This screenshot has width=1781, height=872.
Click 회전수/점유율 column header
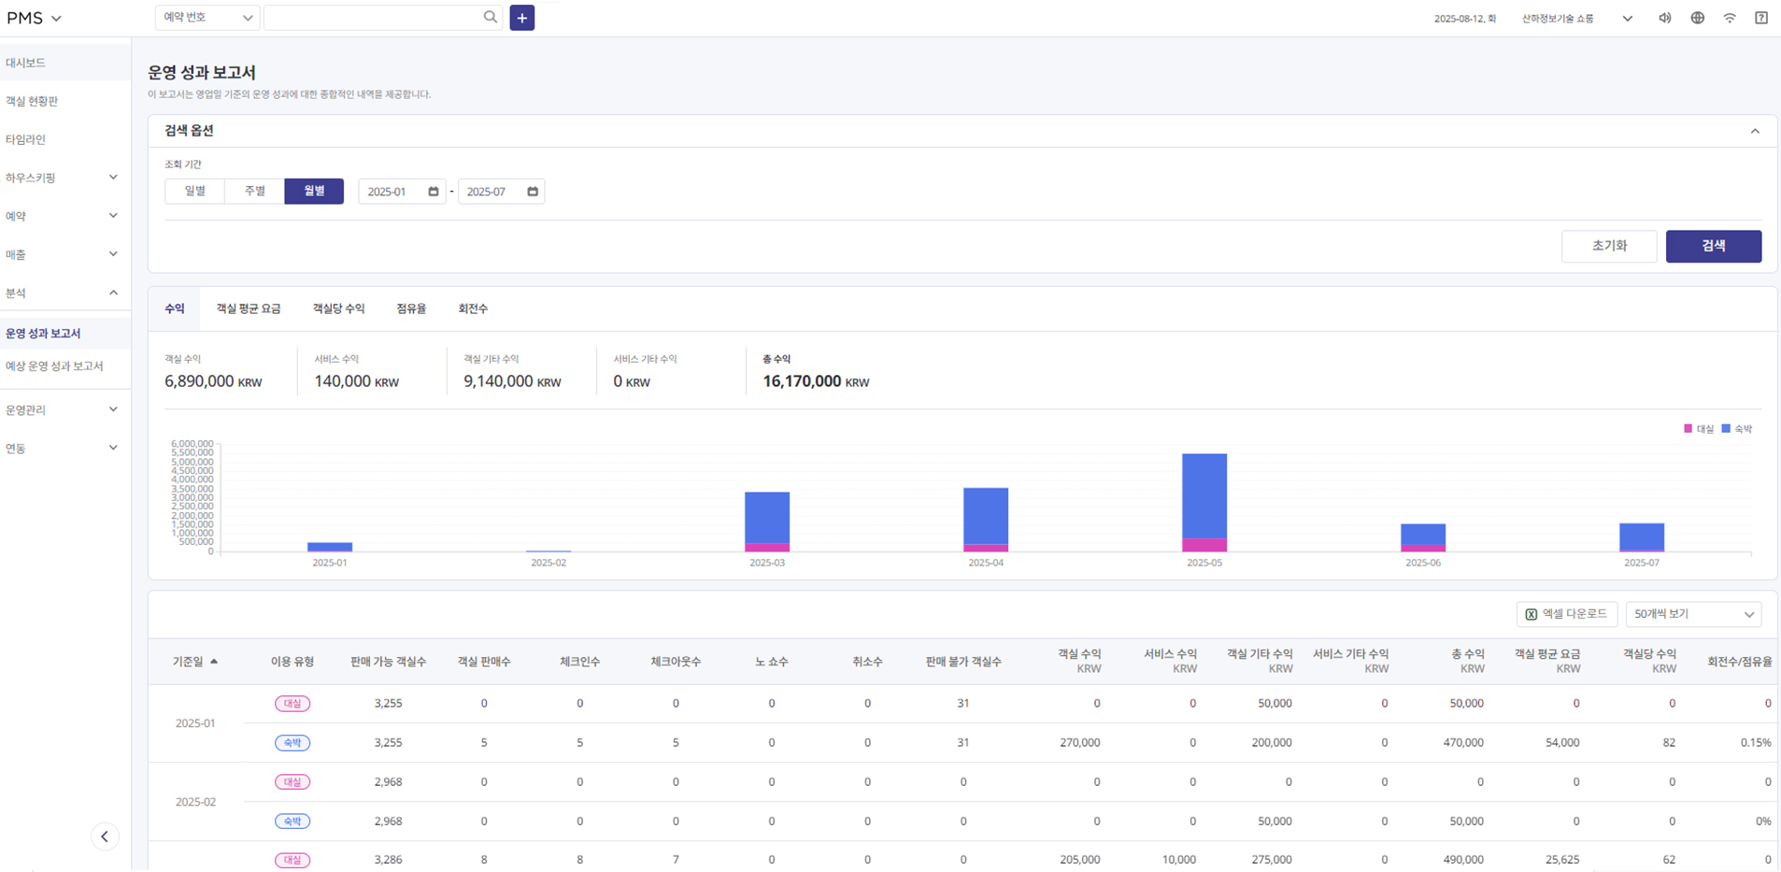(1739, 662)
